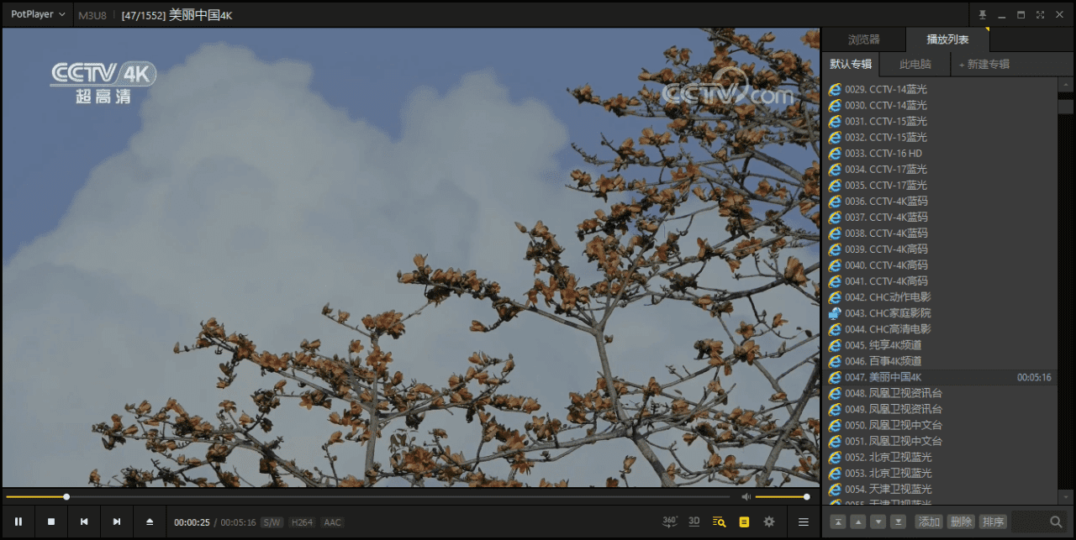Open the hamburger control panel icon
The image size is (1076, 540).
pos(803,522)
